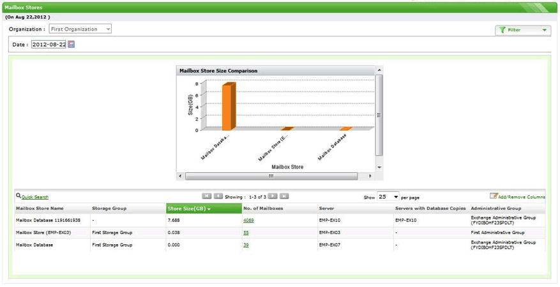This screenshot has width=560, height=287.
Task: Click store size value 0.038
Action: click(x=174, y=232)
